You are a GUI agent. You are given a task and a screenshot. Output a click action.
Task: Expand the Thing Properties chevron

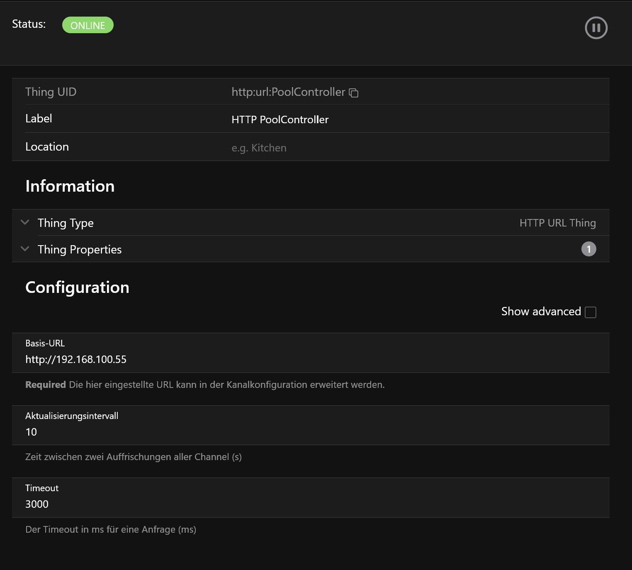tap(25, 249)
